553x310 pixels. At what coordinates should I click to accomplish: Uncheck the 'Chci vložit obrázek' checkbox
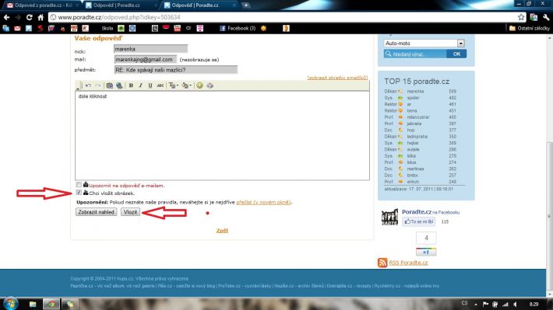point(79,193)
